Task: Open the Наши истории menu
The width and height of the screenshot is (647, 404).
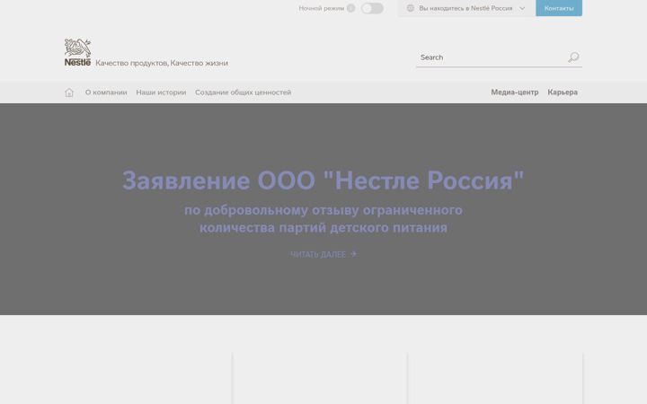Action: click(x=161, y=92)
